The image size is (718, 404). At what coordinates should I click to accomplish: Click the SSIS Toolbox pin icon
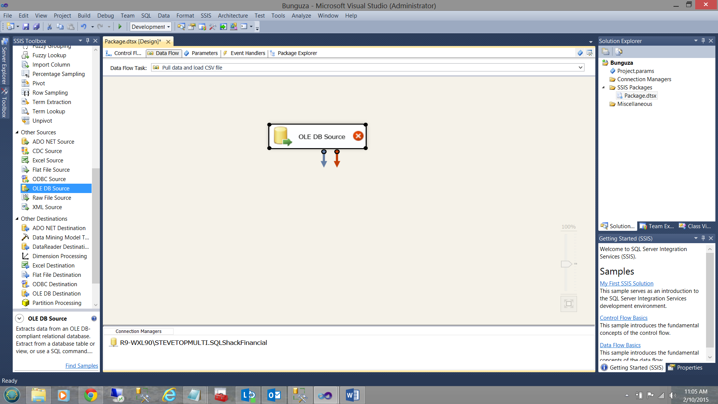point(88,41)
